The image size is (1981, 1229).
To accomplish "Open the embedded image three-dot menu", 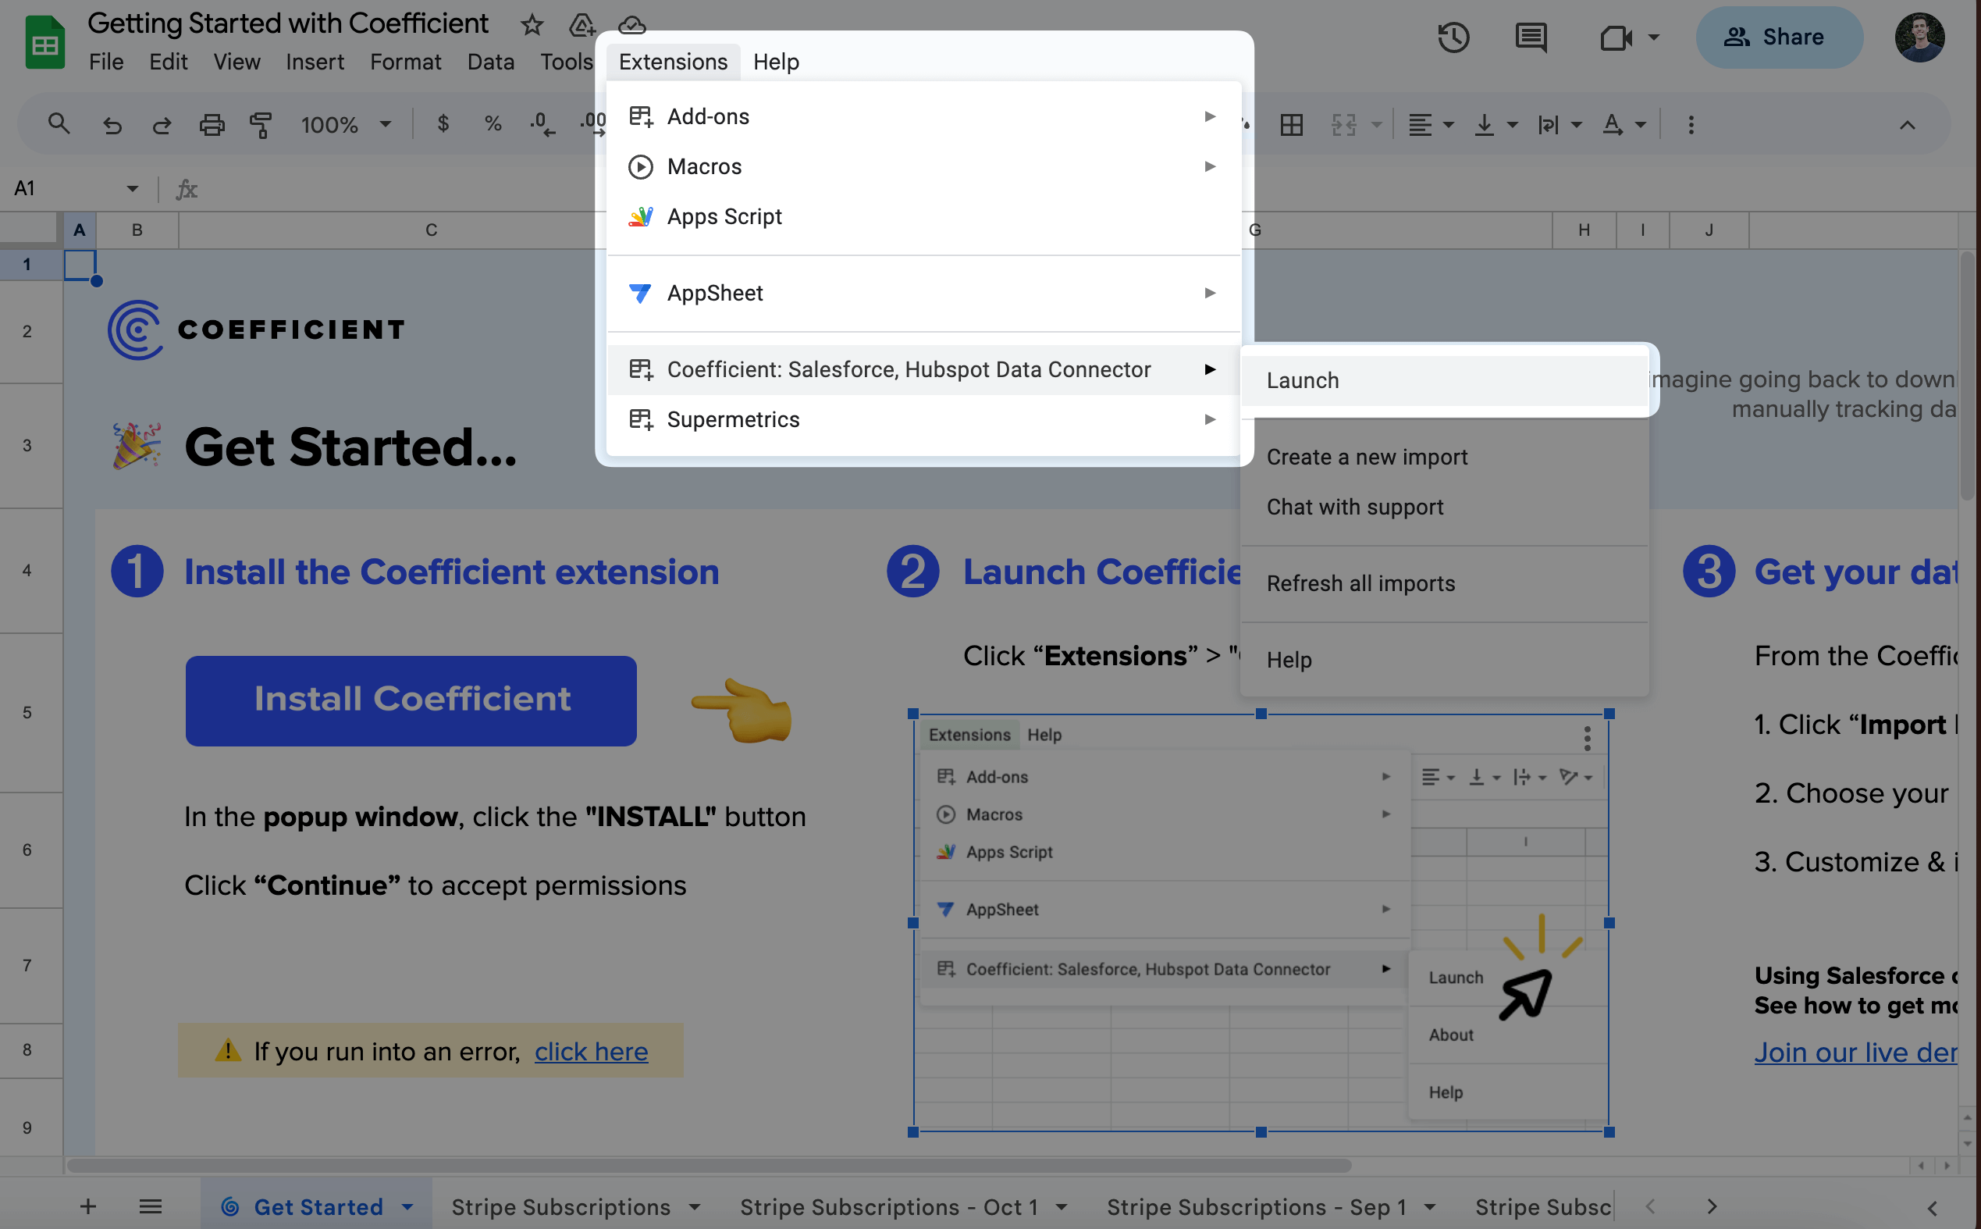I will pos(1587,738).
